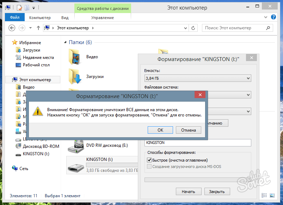Image resolution: width=283 pixels, height=205 pixels.
Task: Click the Создание загрузочного диска MS-DOS checkbox
Action: 149,167
